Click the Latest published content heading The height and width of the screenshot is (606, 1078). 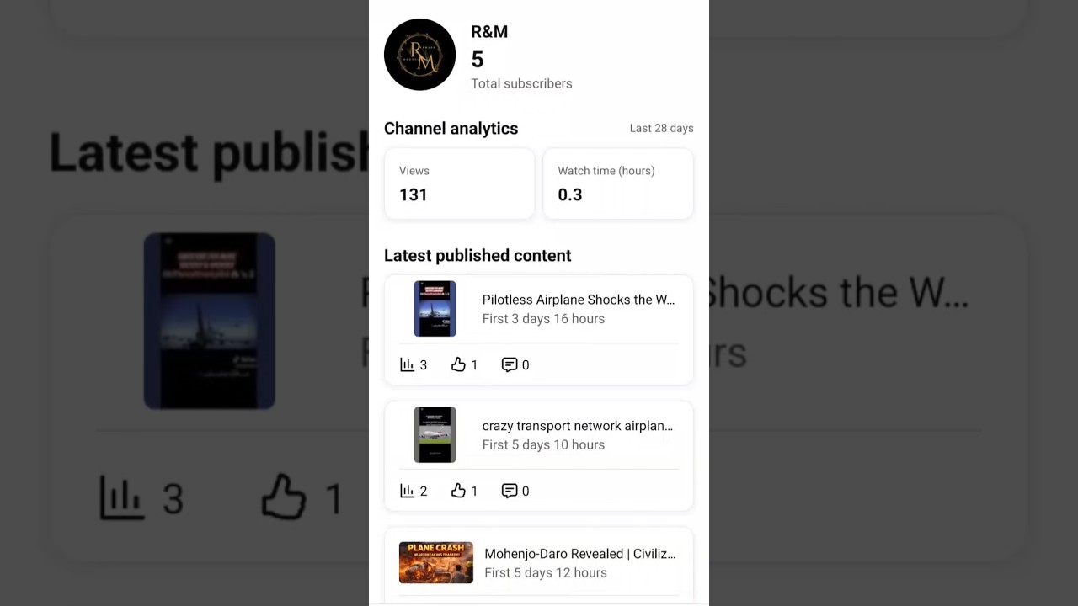coord(478,255)
